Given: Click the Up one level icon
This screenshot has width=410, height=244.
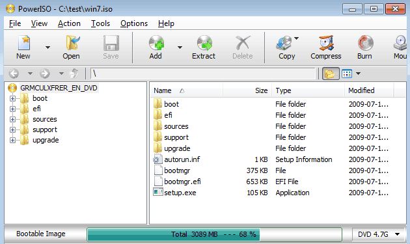Looking at the screenshot, I should coord(74,74).
